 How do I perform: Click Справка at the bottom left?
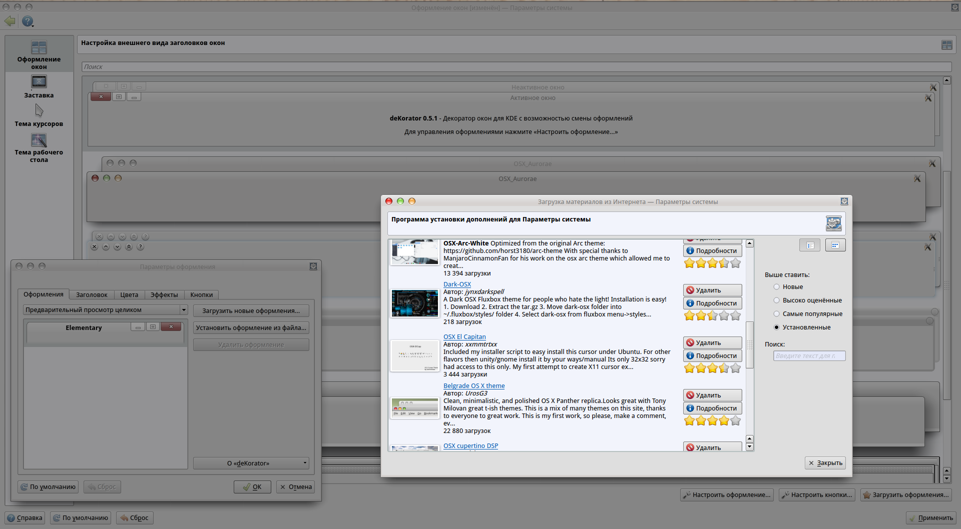coord(25,518)
